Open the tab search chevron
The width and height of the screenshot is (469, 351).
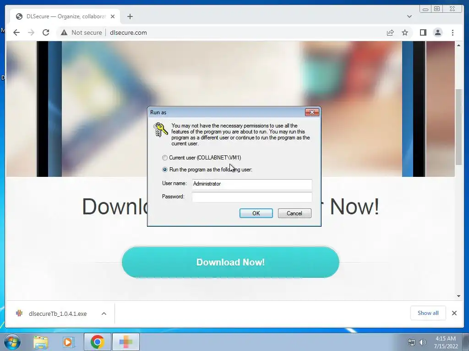click(409, 16)
